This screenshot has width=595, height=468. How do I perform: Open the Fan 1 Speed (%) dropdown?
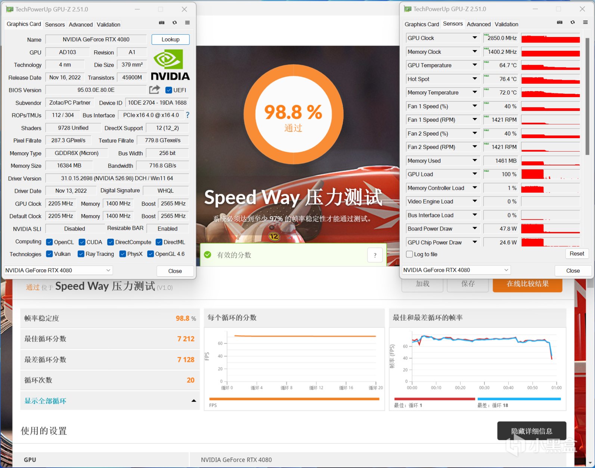[475, 106]
